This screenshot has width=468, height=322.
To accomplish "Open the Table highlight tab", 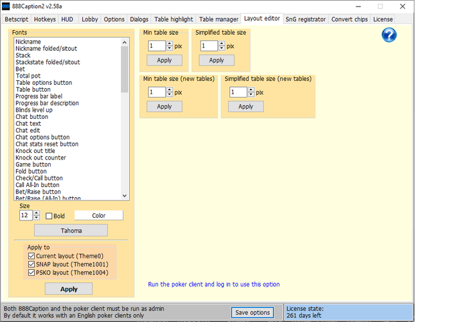I will pyautogui.click(x=174, y=19).
